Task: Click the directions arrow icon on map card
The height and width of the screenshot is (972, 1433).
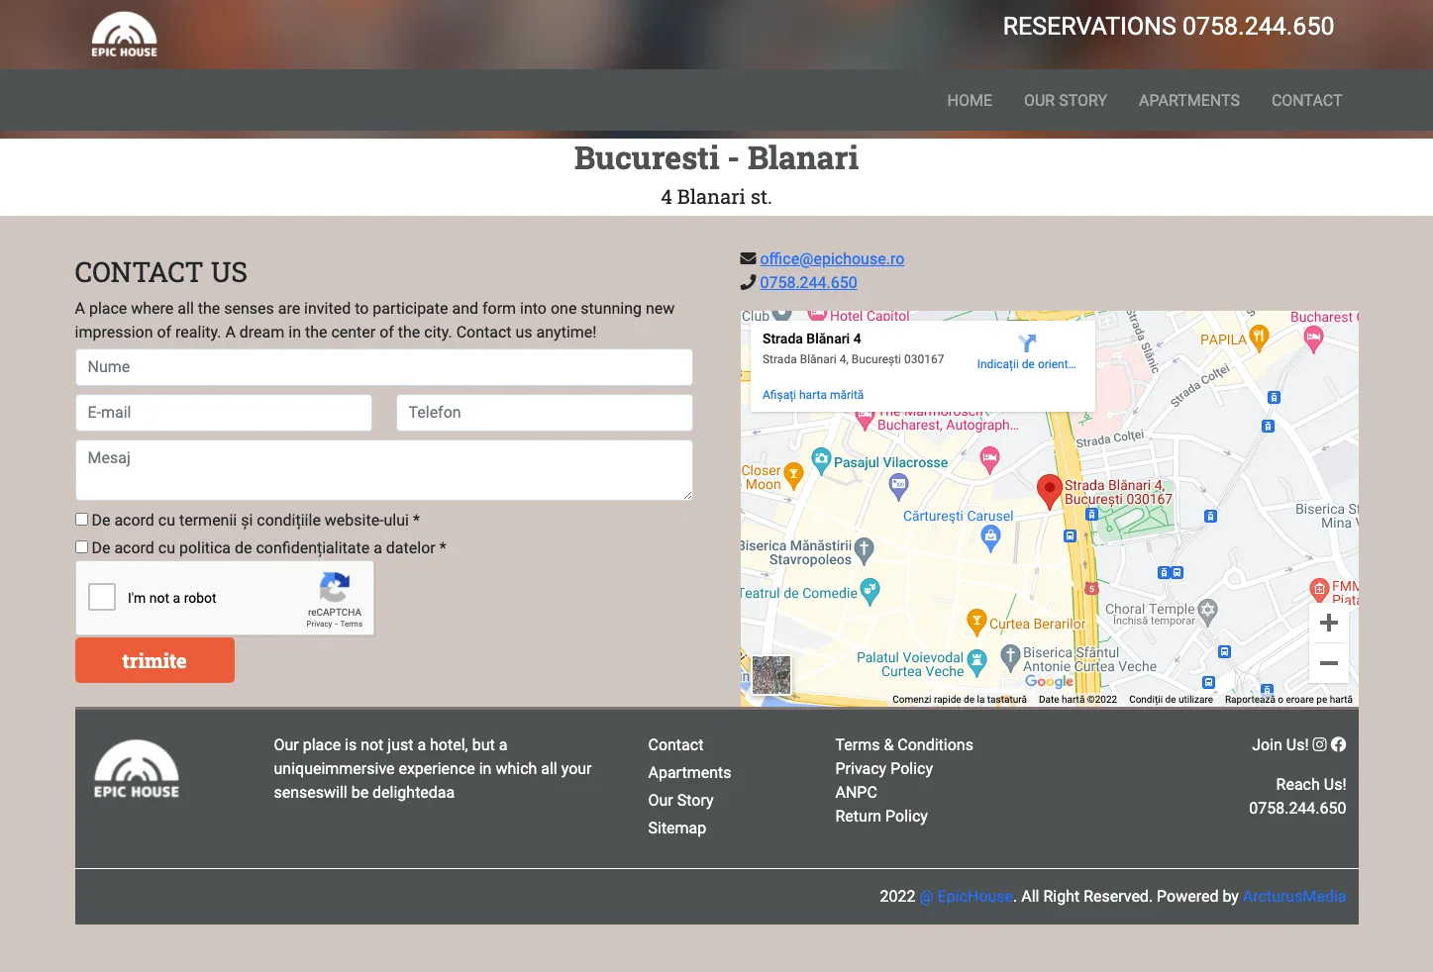Action: point(1027,343)
